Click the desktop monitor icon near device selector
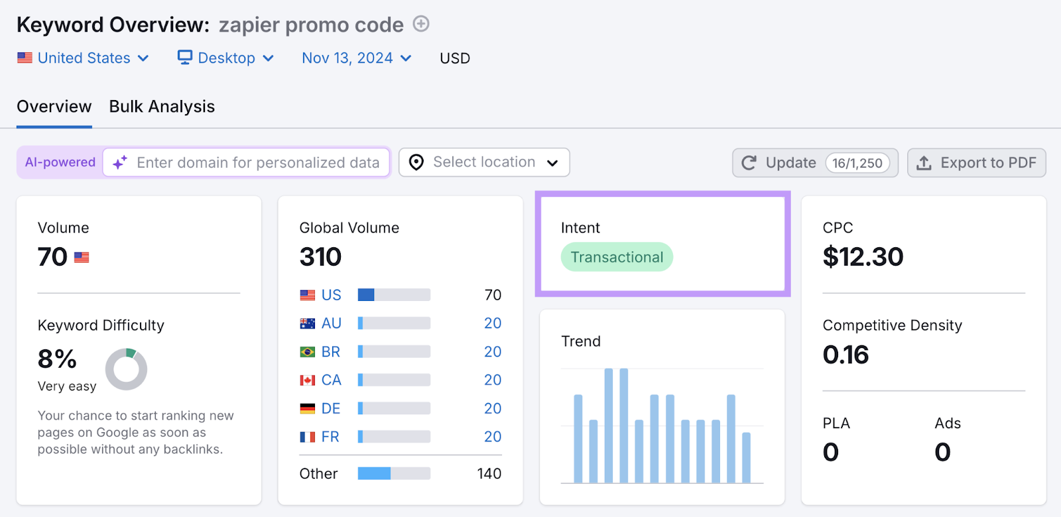Screen dimensions: 1061x517 coord(184,58)
